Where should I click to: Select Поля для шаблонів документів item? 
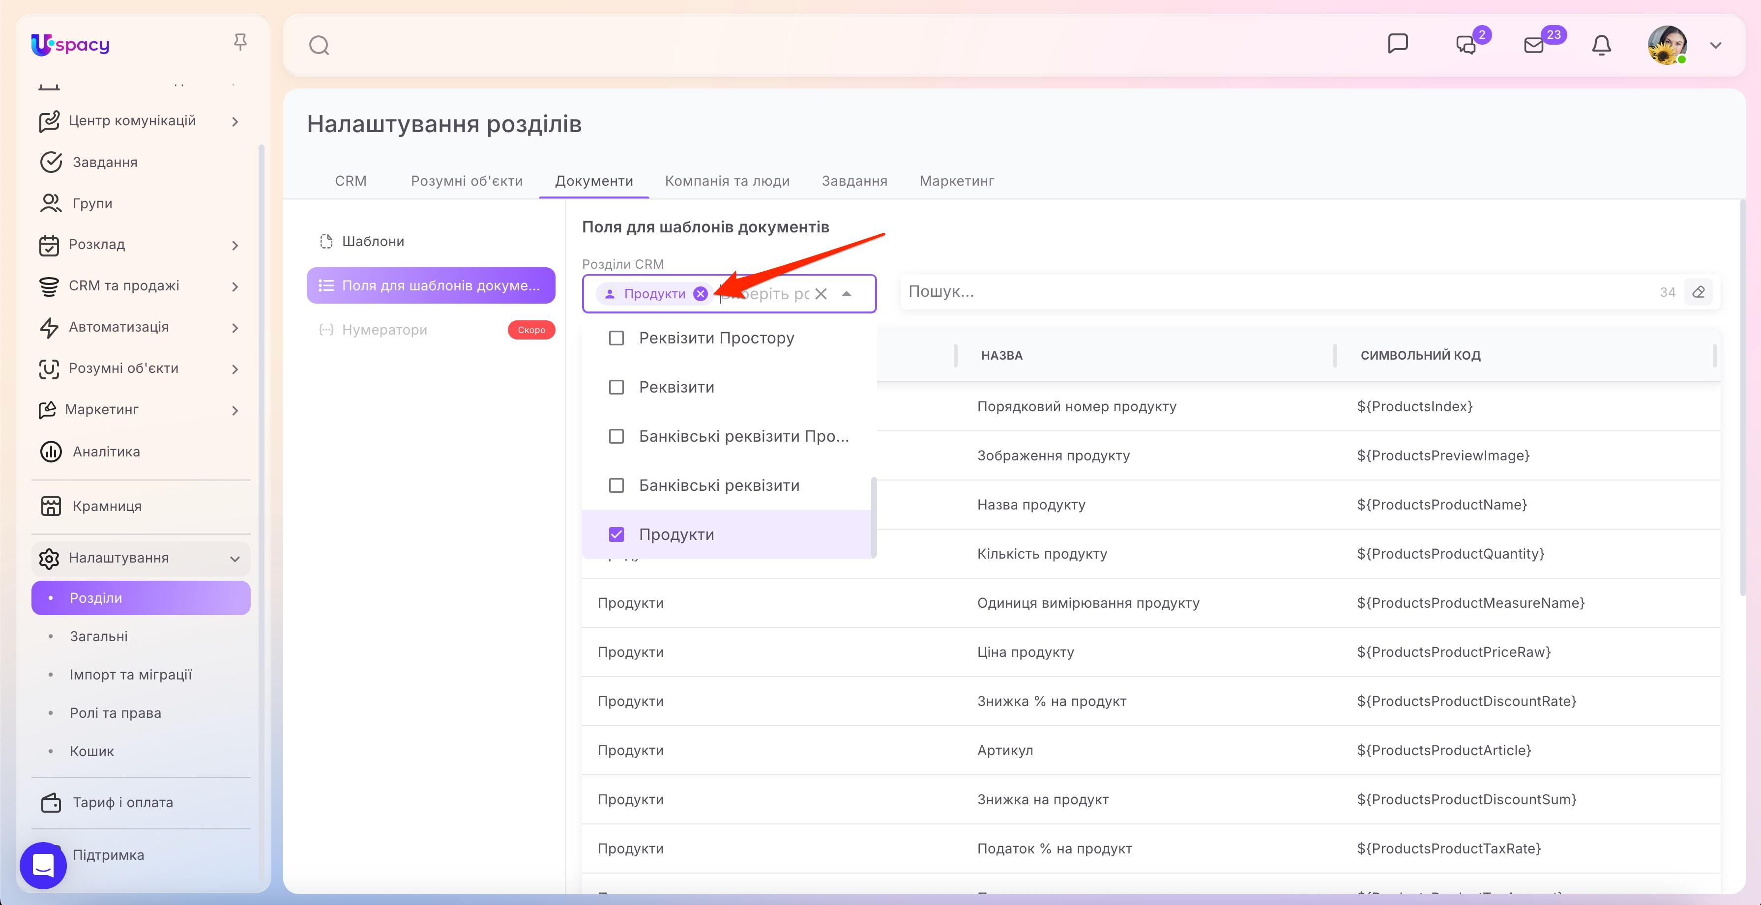coord(431,285)
